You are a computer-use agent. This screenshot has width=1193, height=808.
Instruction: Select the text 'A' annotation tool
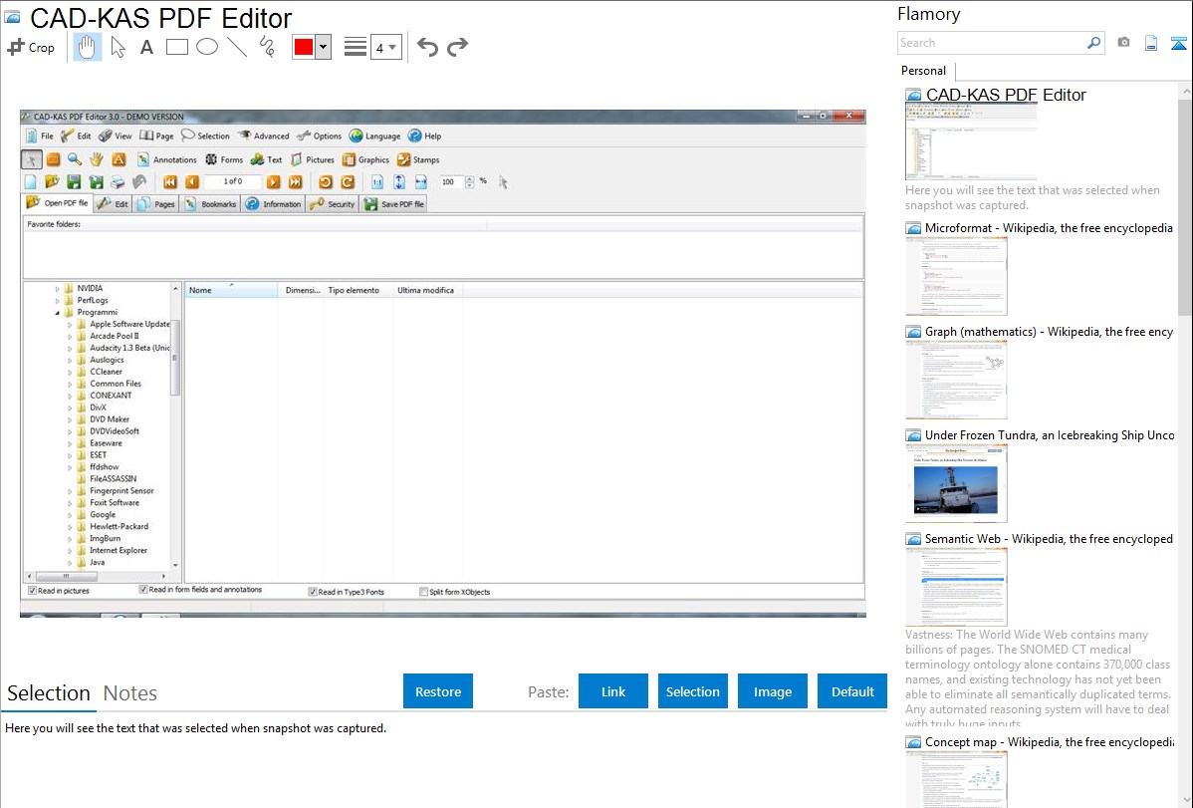pos(146,47)
